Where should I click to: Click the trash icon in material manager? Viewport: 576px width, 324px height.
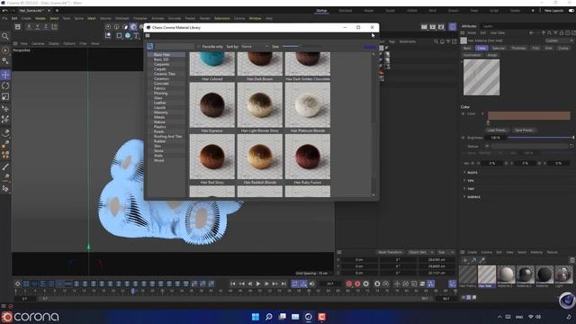[572, 260]
